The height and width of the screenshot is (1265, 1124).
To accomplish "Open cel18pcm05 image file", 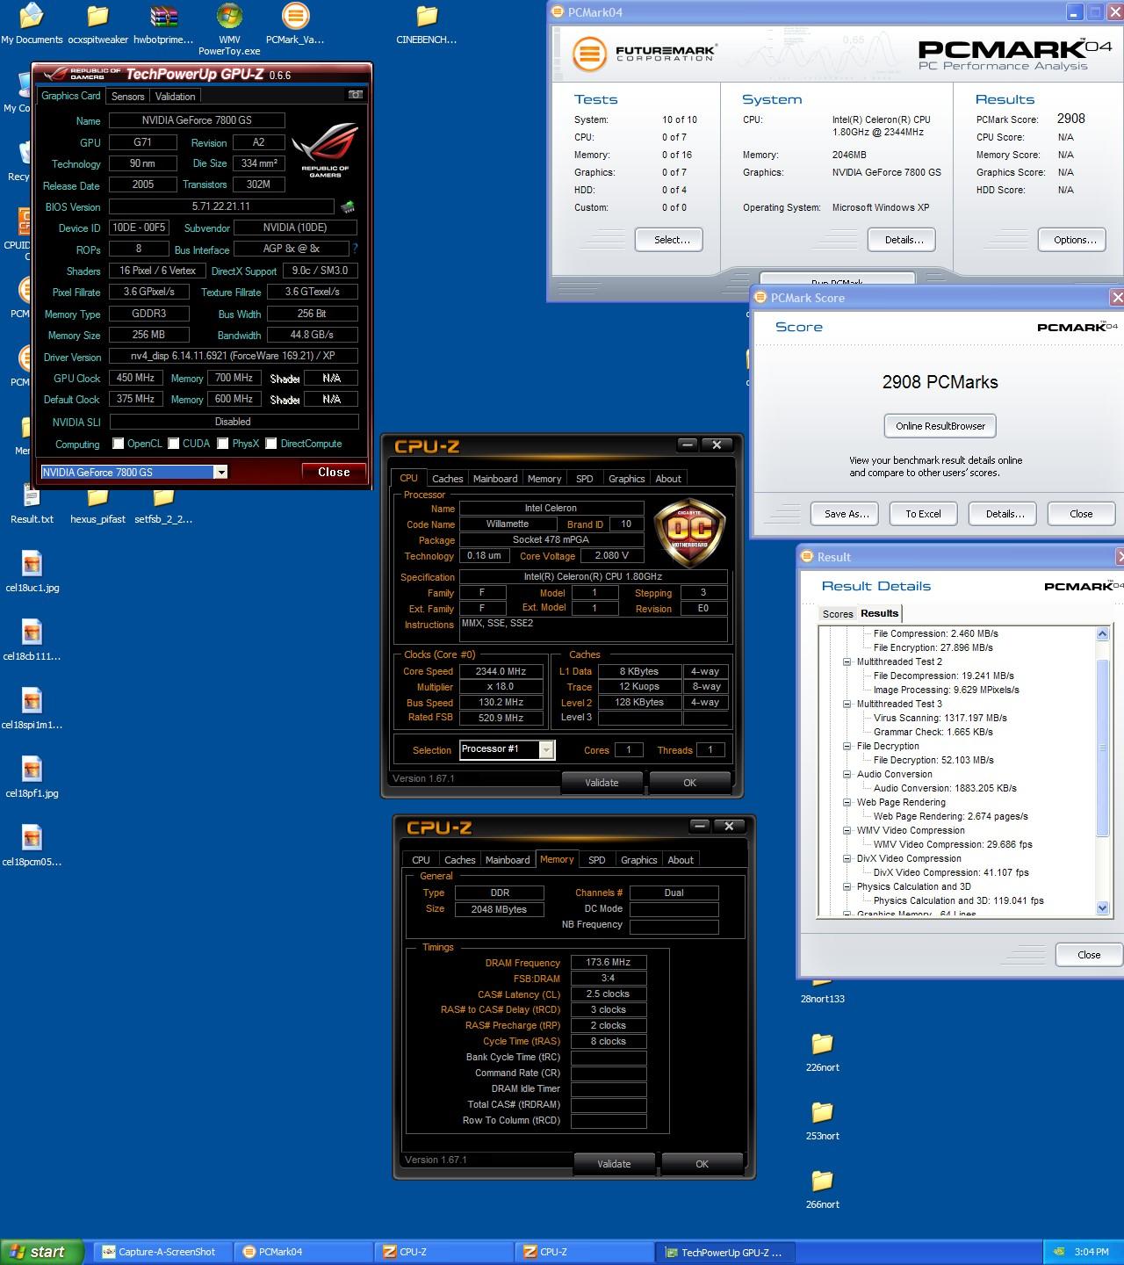I will tap(32, 846).
